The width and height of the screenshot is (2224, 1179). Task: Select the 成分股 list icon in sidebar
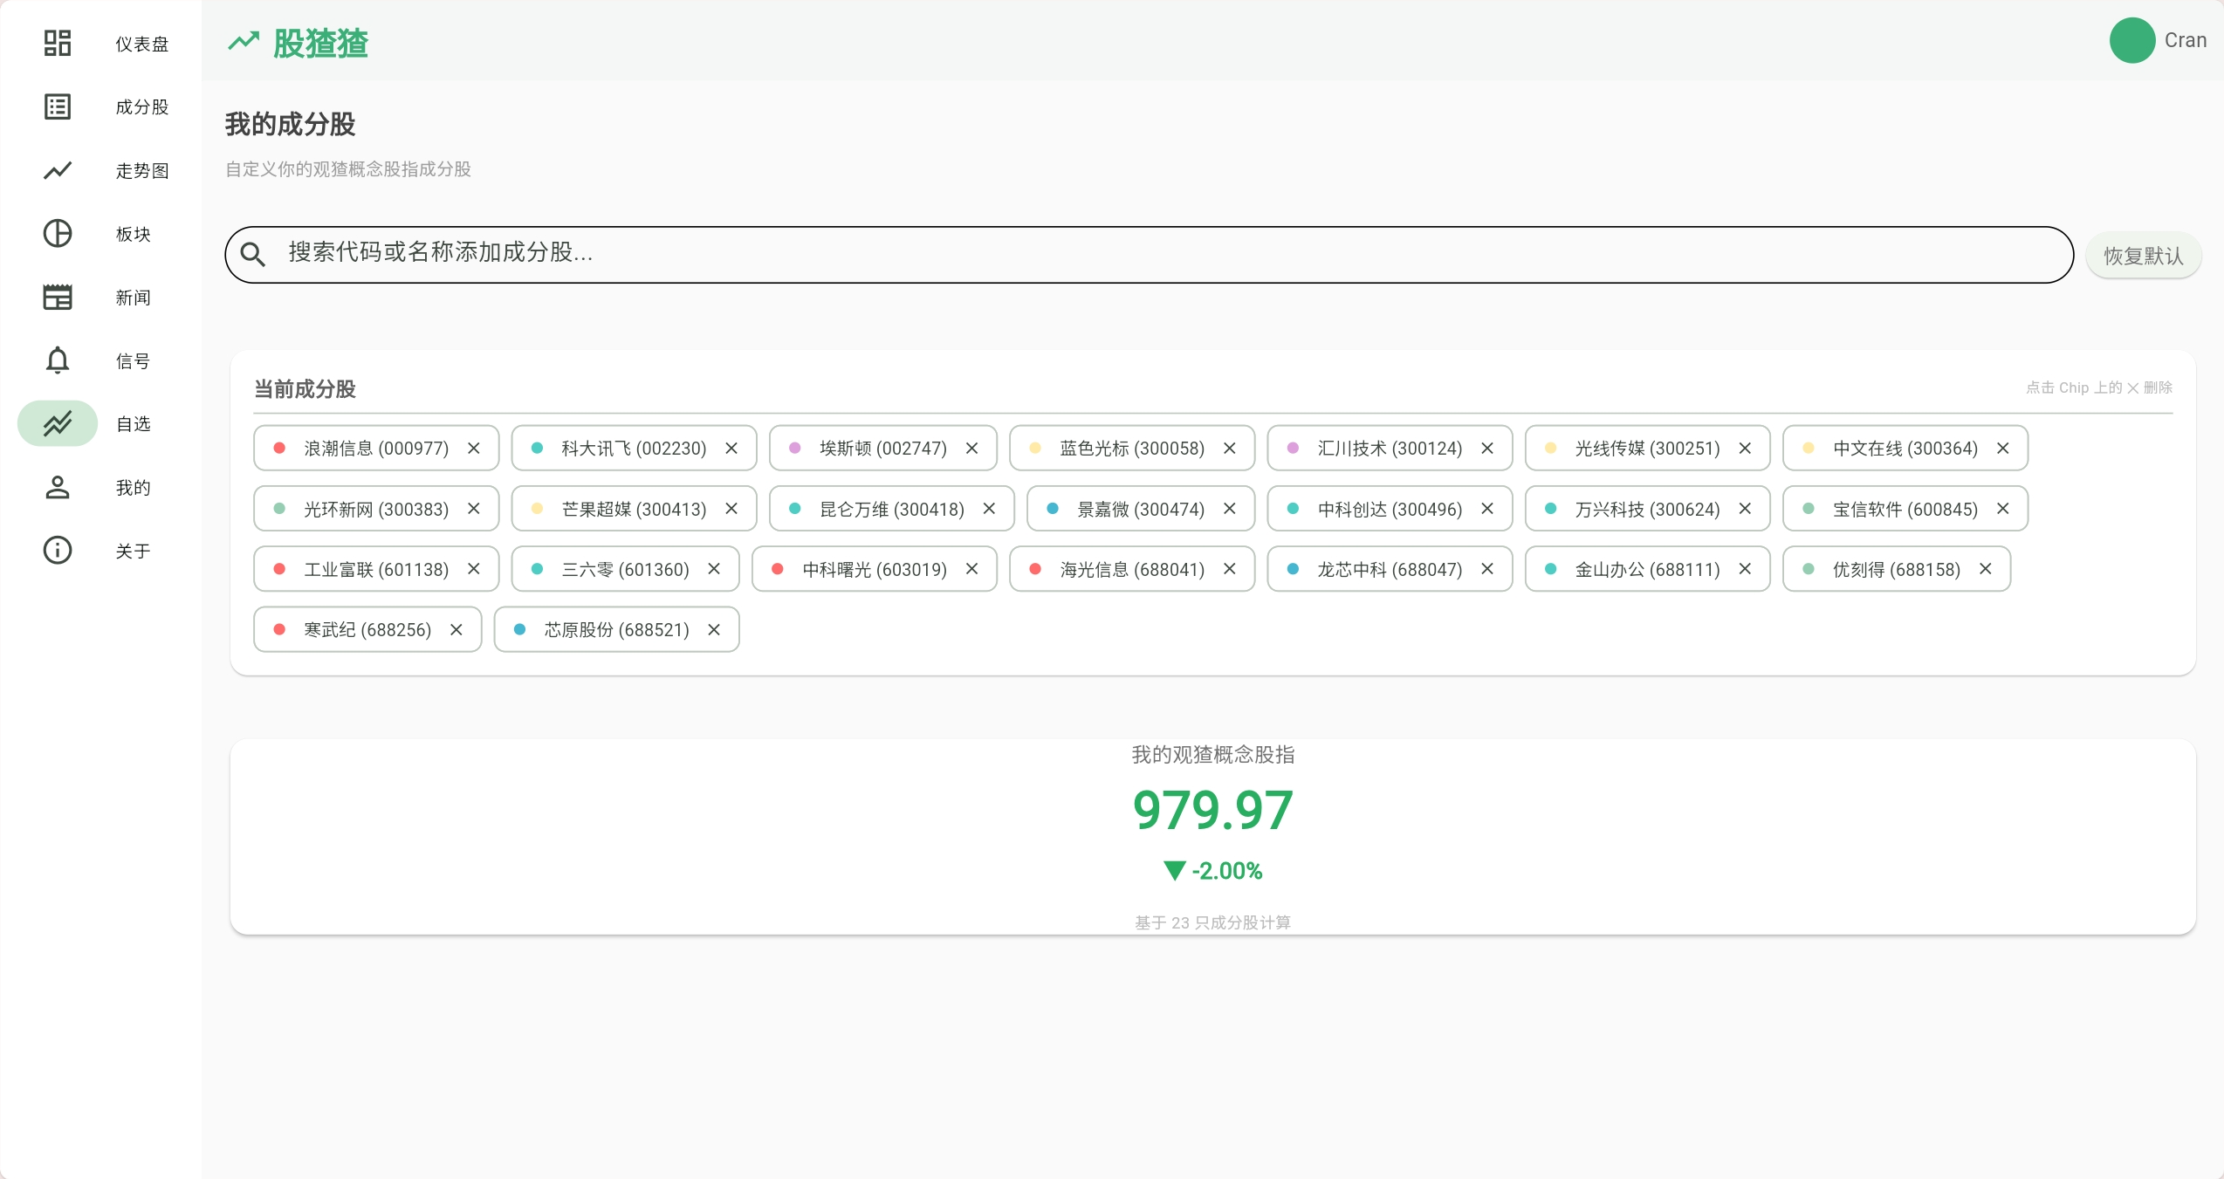tap(58, 106)
